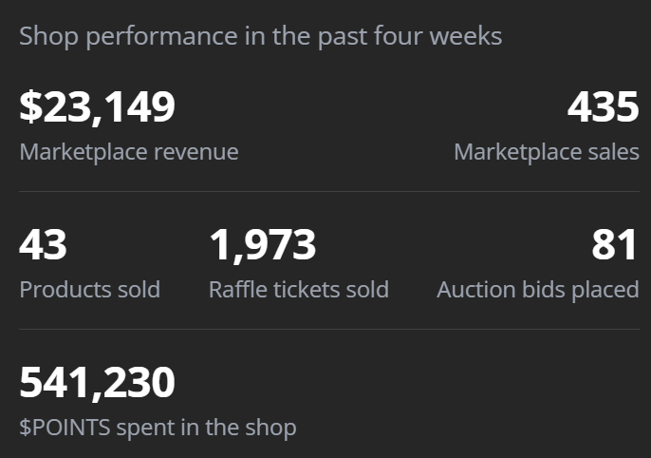Select the 541,230 points spent figure

pos(98,382)
